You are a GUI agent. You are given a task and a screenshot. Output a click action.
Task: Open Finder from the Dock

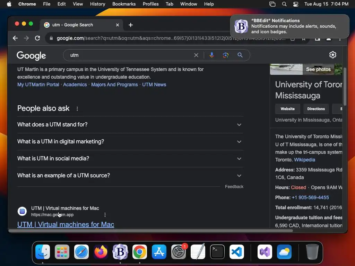(x=43, y=252)
